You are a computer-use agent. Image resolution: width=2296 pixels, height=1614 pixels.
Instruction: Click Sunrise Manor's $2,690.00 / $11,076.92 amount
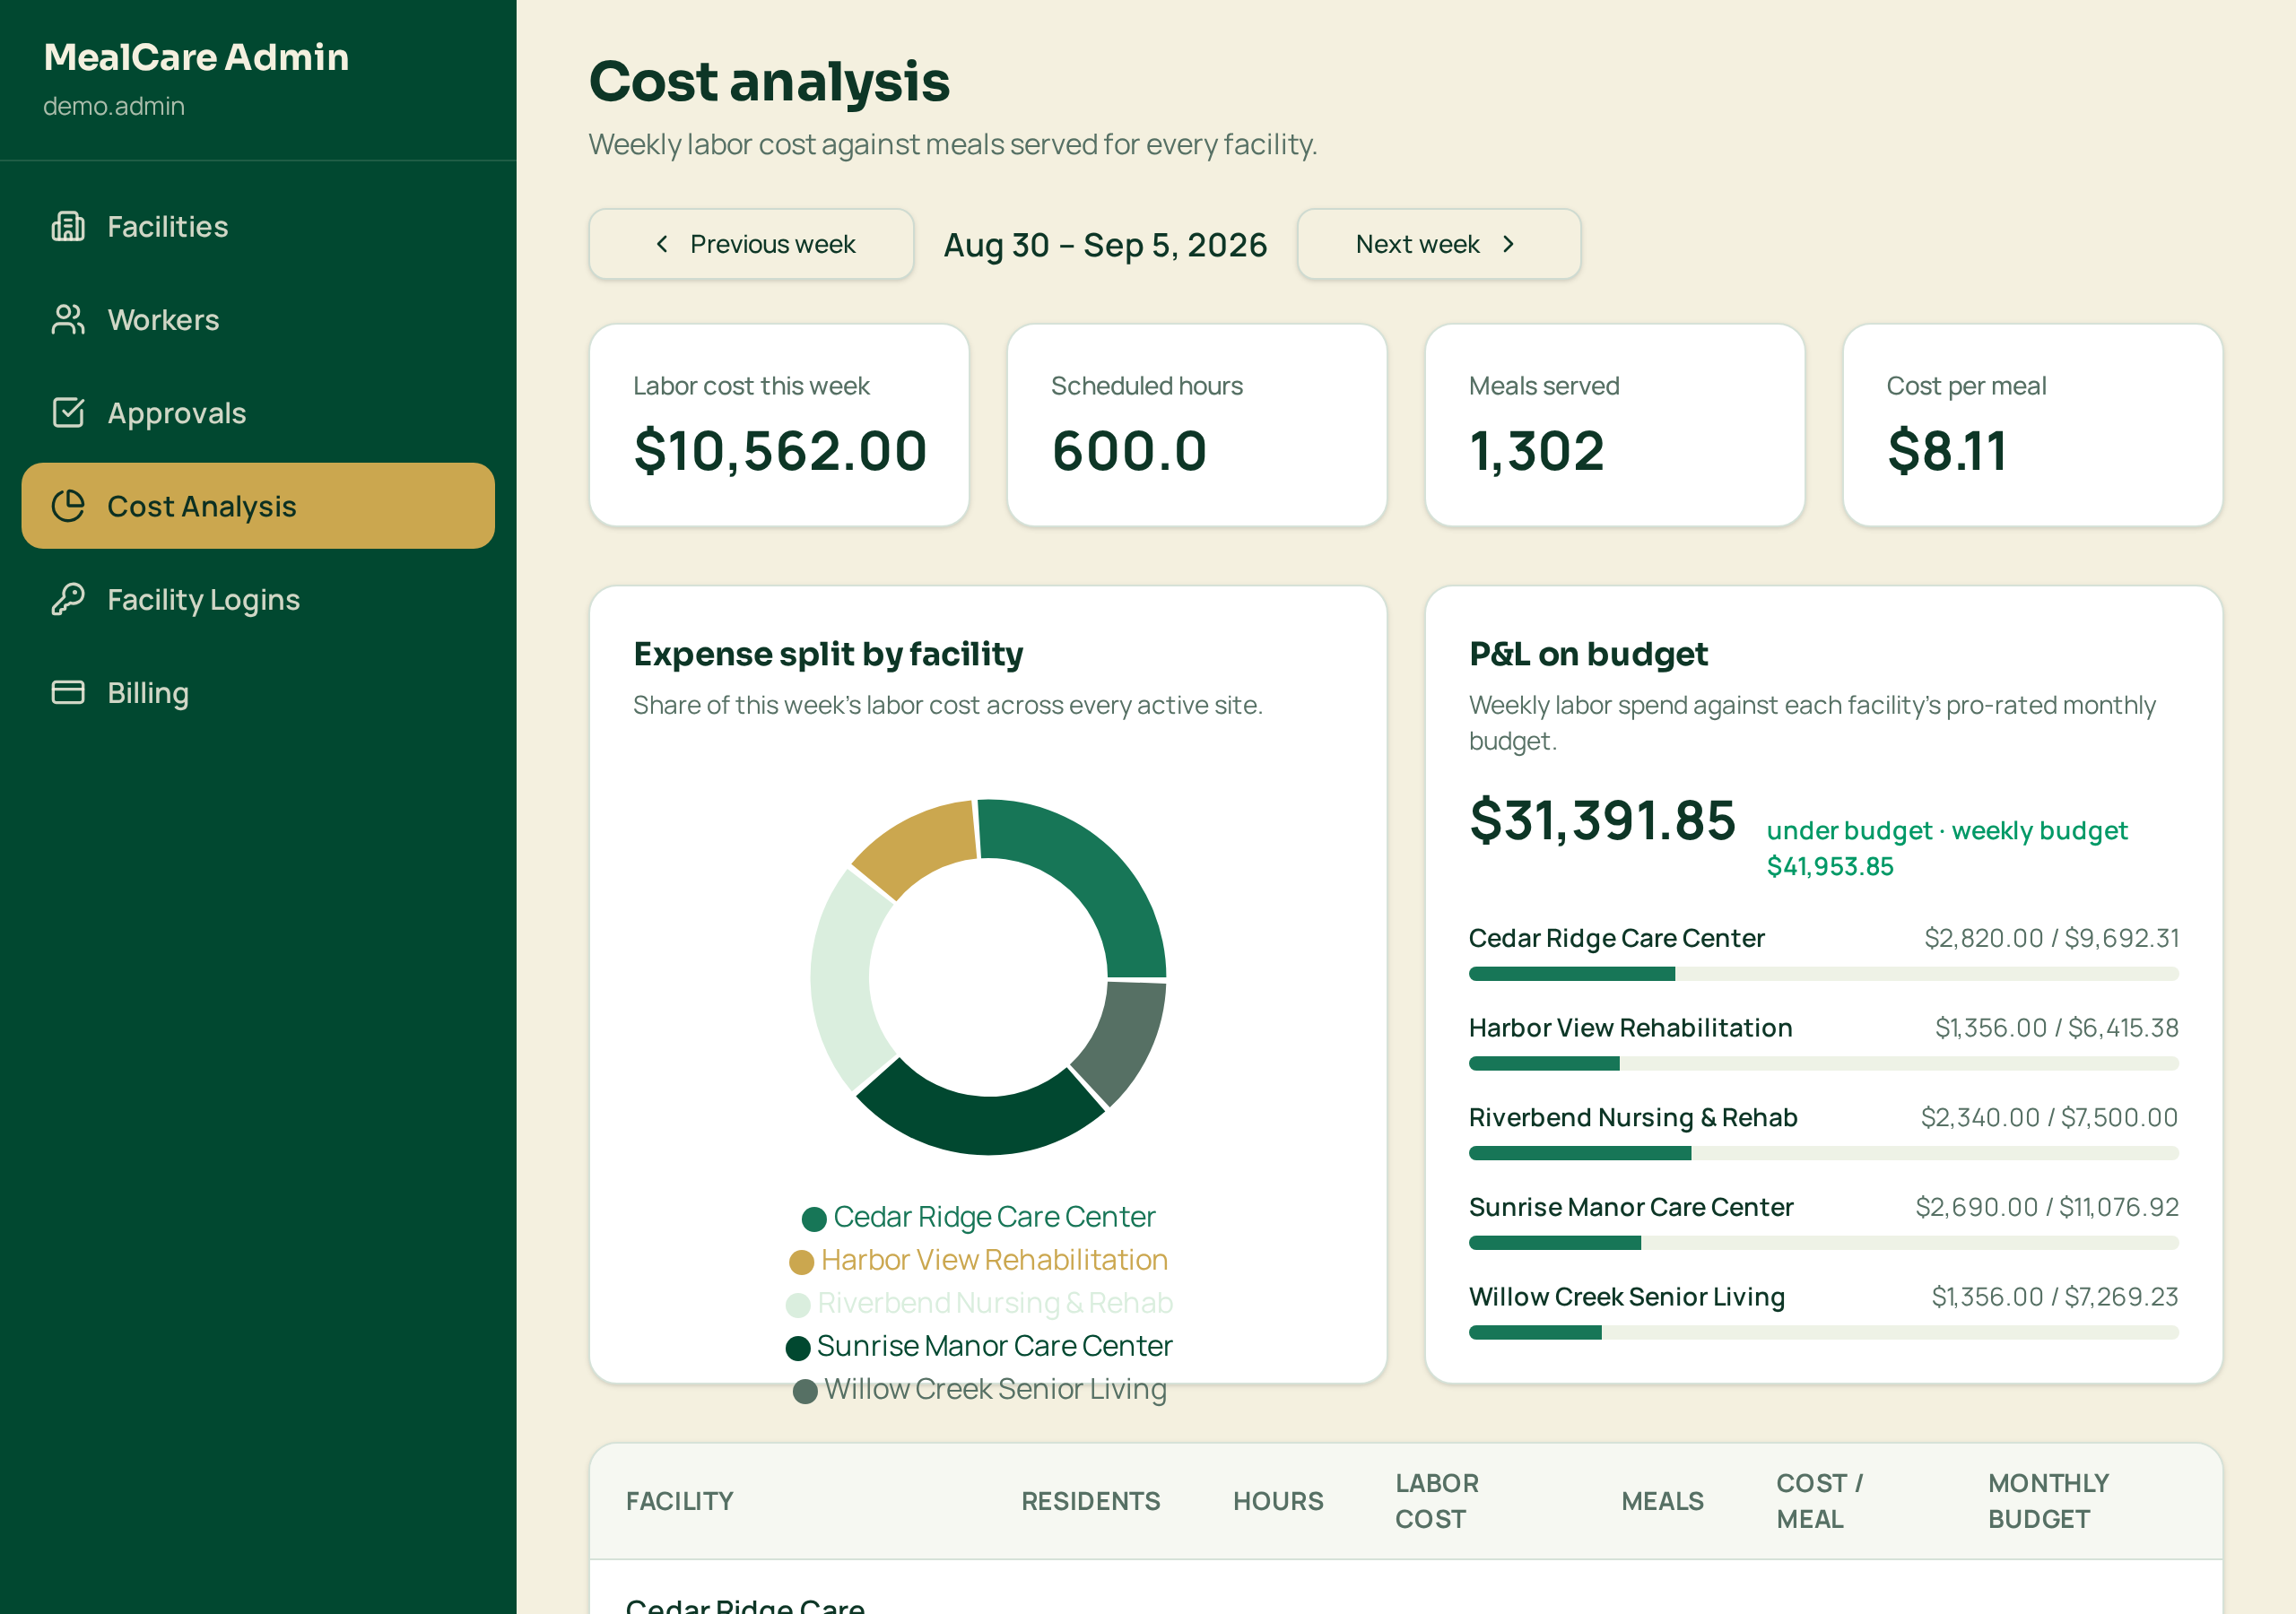point(2047,1207)
